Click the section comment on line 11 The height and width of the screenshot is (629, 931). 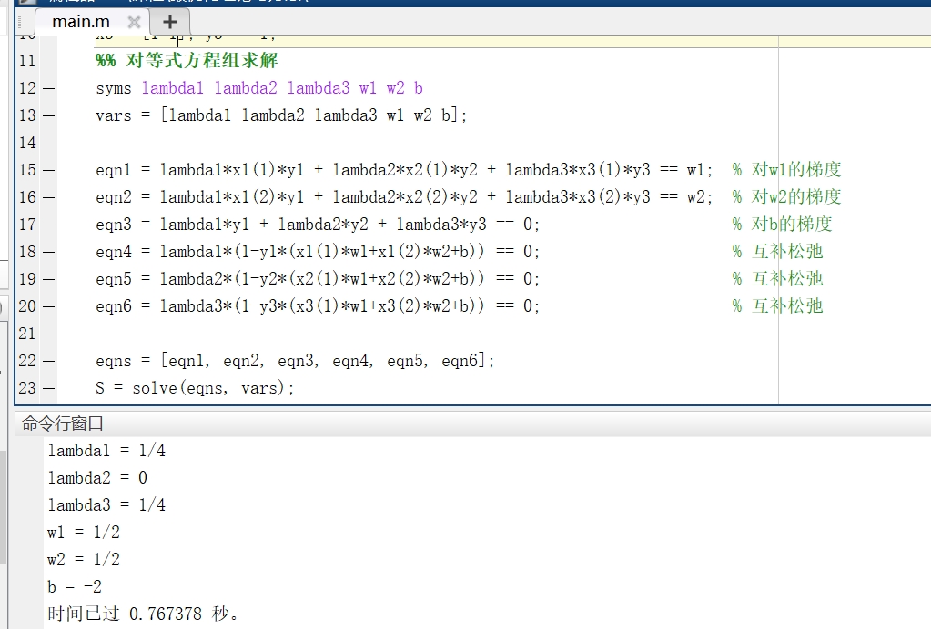pos(187,61)
